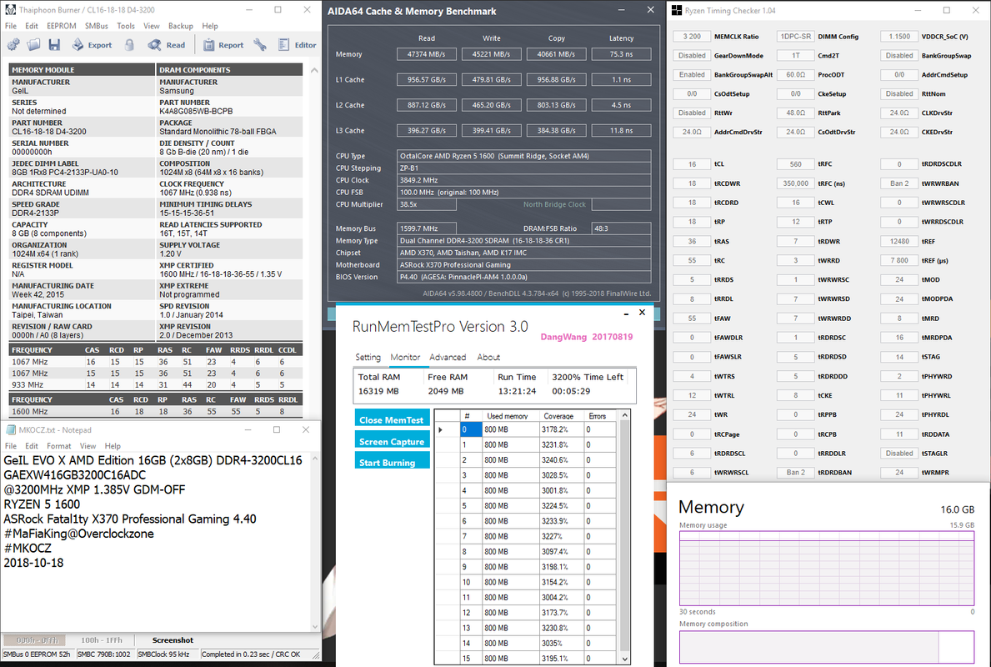The width and height of the screenshot is (991, 667).
Task: Open the Tools menu in Thaiphoon Burner
Action: (x=126, y=26)
